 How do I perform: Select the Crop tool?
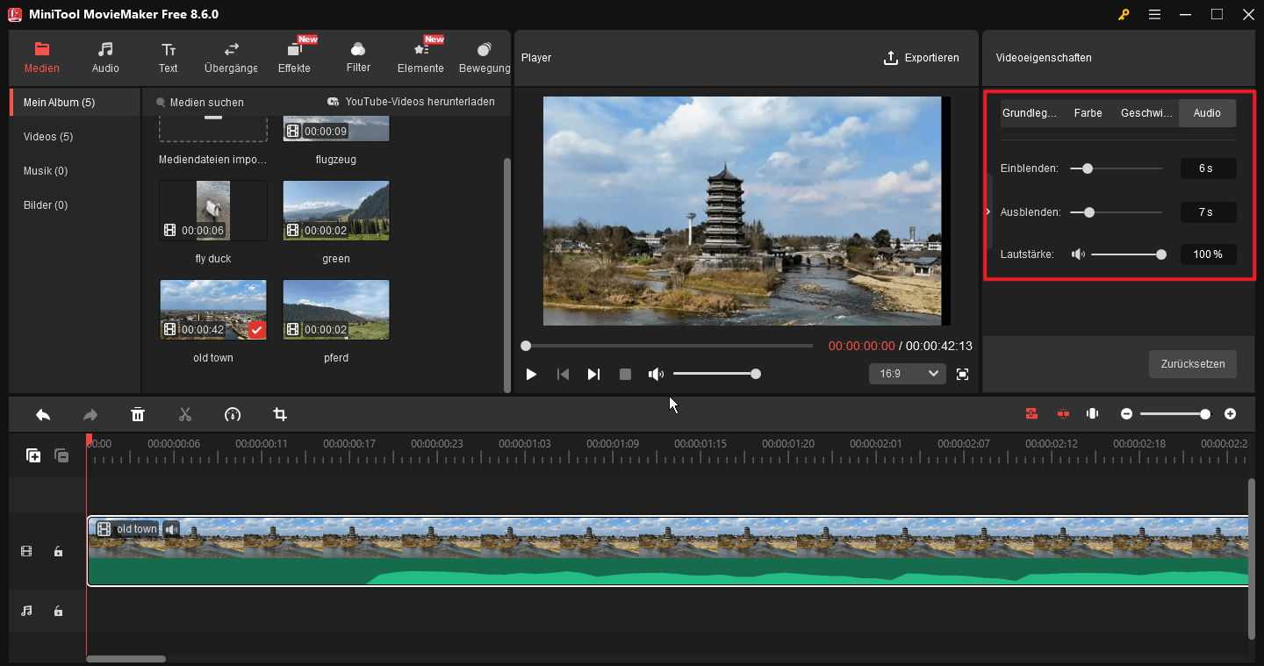click(279, 413)
